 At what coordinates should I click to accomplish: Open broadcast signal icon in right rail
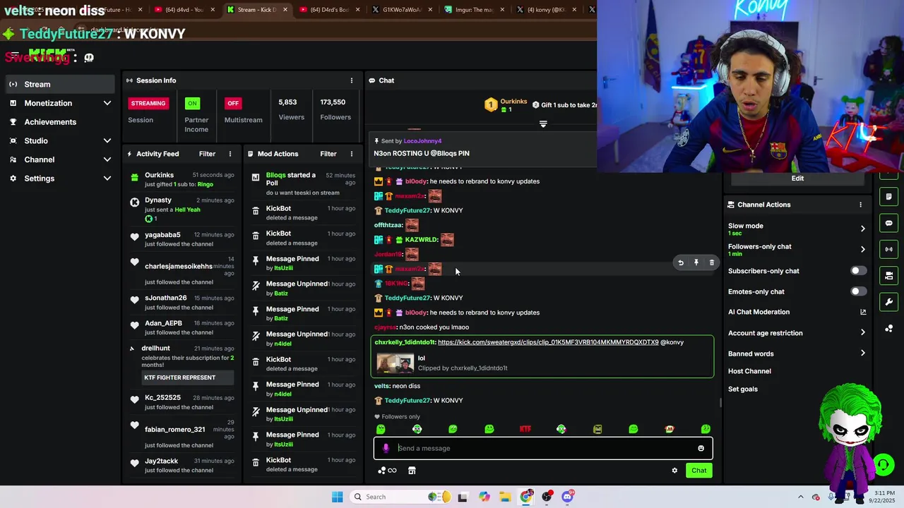(x=889, y=249)
